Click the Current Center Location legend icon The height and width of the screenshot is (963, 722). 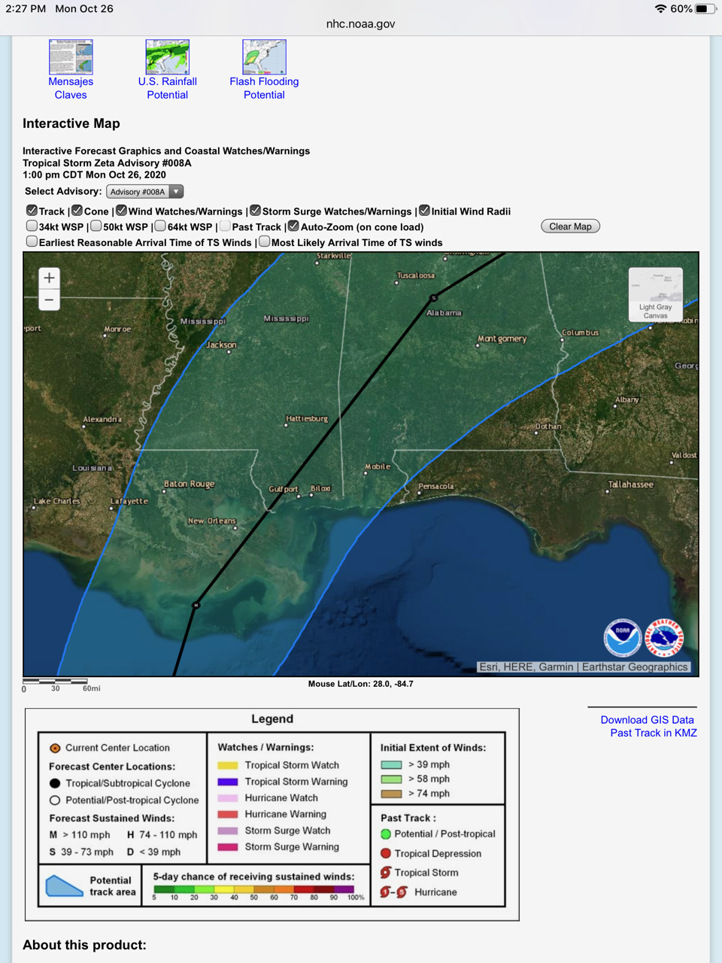coord(55,748)
